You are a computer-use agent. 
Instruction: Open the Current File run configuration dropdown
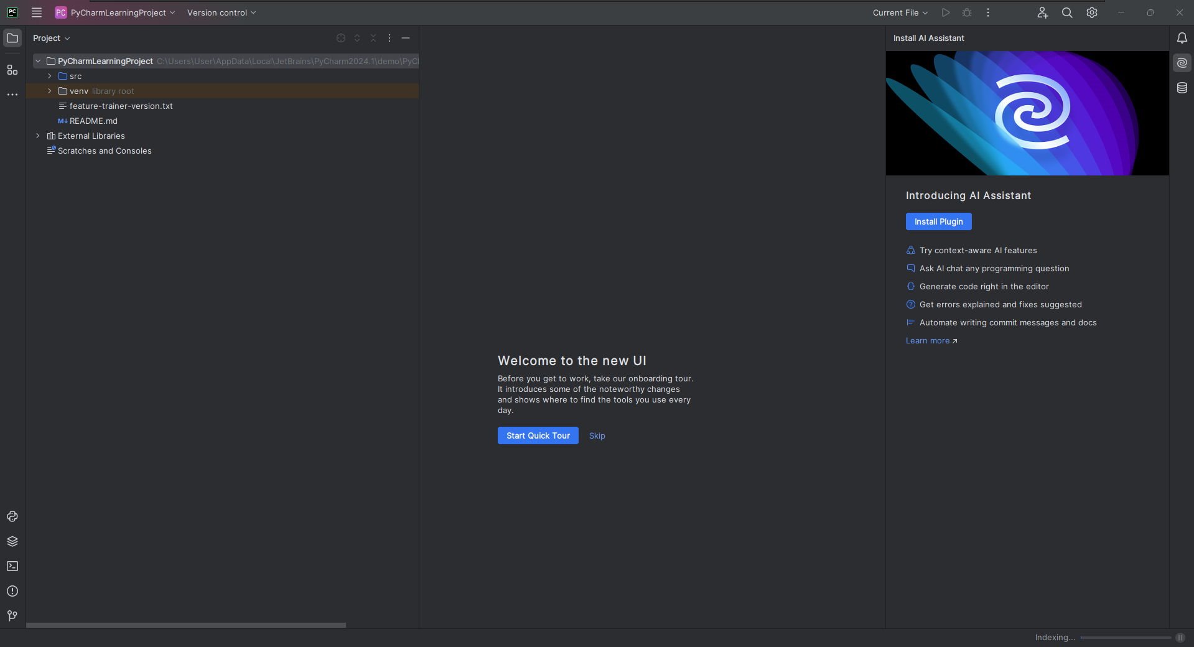point(900,12)
